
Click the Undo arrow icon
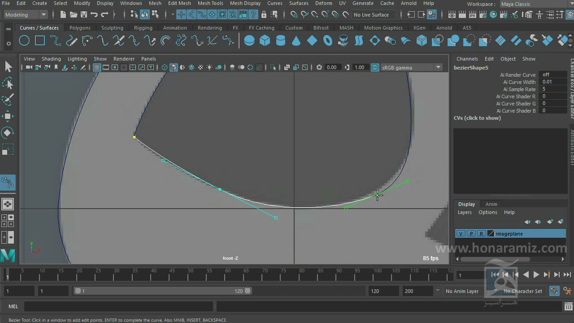pyautogui.click(x=94, y=15)
